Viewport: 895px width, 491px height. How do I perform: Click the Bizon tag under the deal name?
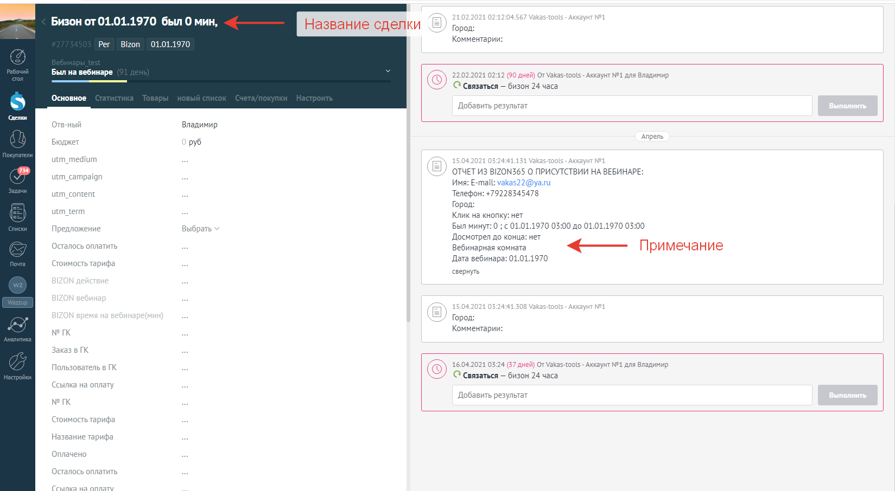click(130, 44)
